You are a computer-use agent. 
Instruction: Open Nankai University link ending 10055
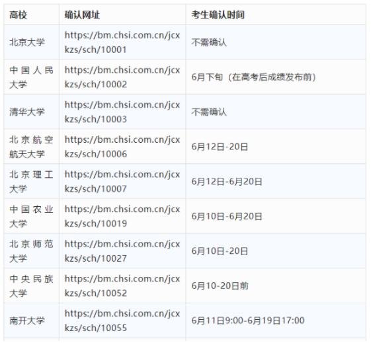click(122, 321)
